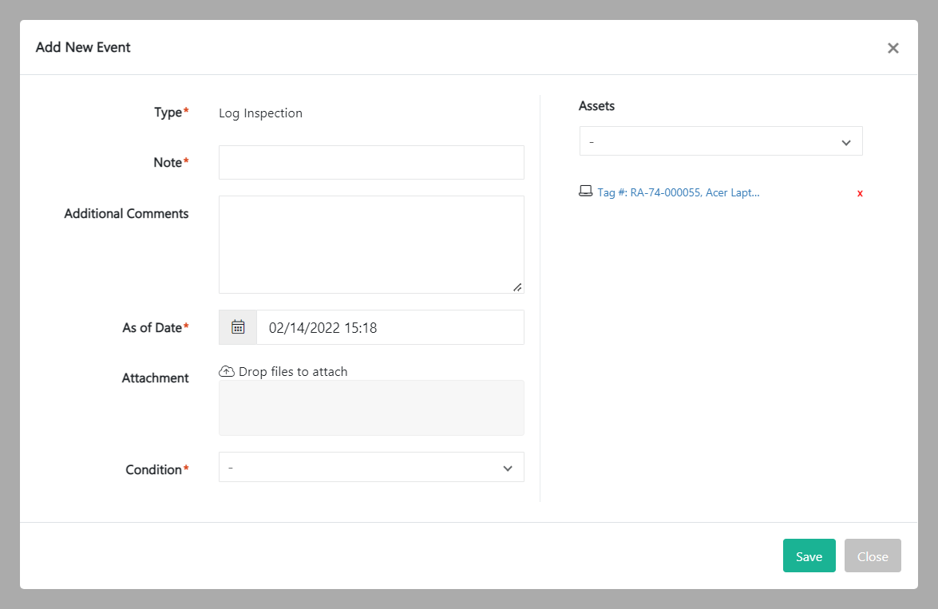Open the Condition dropdown

[x=371, y=467]
